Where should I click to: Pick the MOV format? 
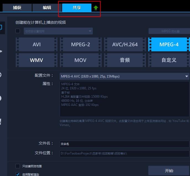[81, 60]
